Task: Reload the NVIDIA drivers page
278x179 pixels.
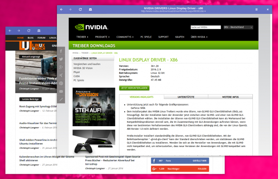Action: [x=80, y=10]
